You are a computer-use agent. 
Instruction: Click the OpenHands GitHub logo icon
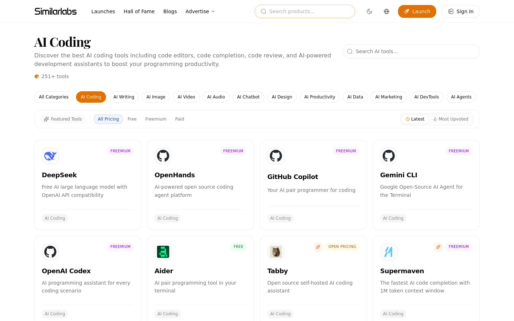[163, 156]
